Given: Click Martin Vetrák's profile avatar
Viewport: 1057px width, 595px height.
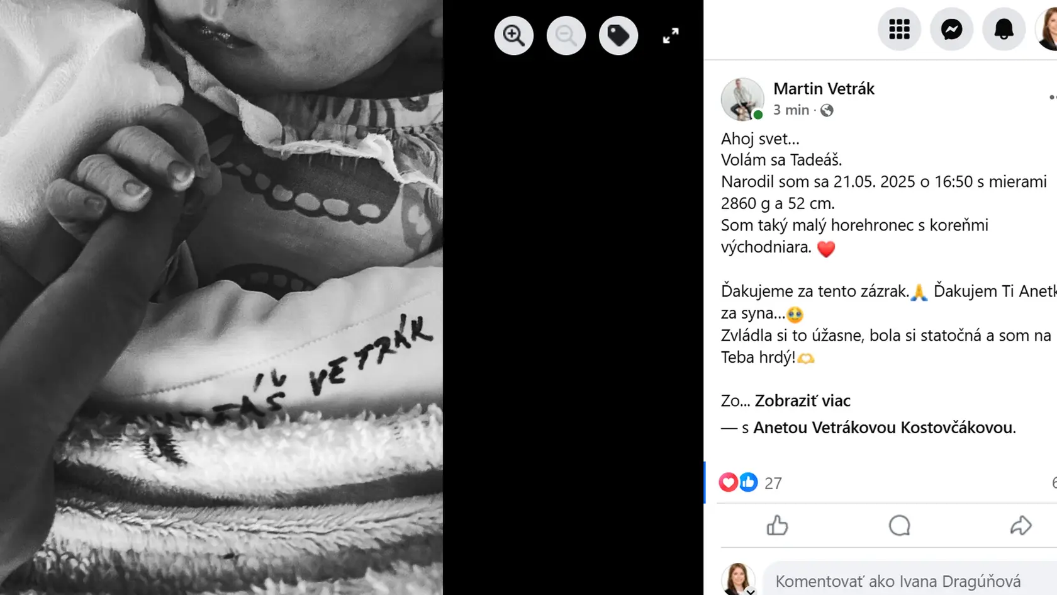Looking at the screenshot, I should [x=742, y=99].
